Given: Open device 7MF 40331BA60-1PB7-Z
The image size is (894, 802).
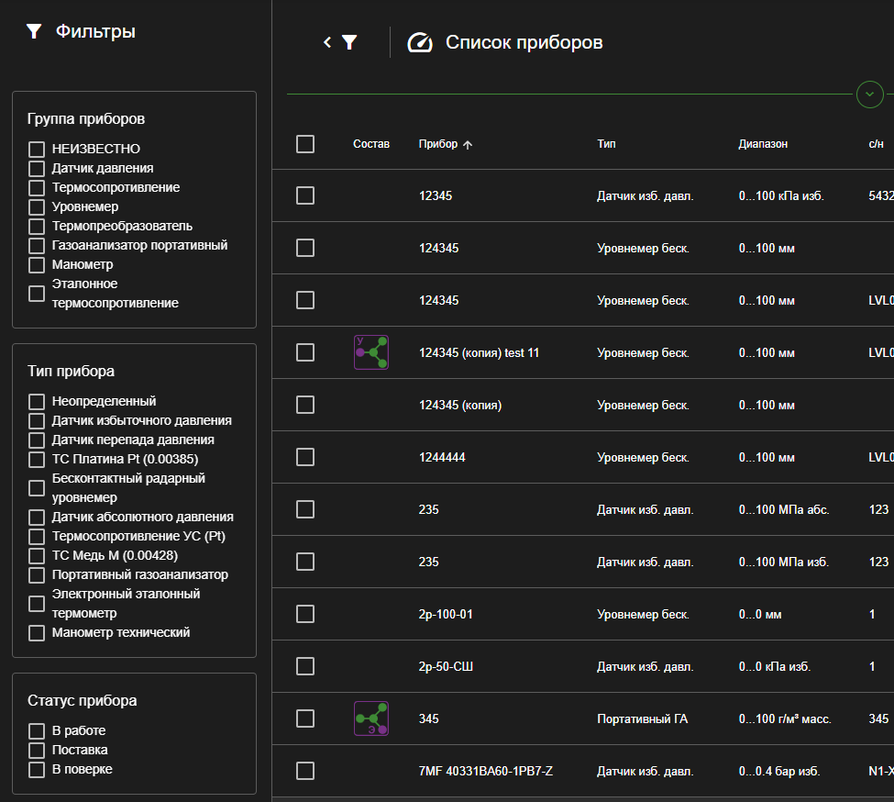Looking at the screenshot, I should (485, 771).
